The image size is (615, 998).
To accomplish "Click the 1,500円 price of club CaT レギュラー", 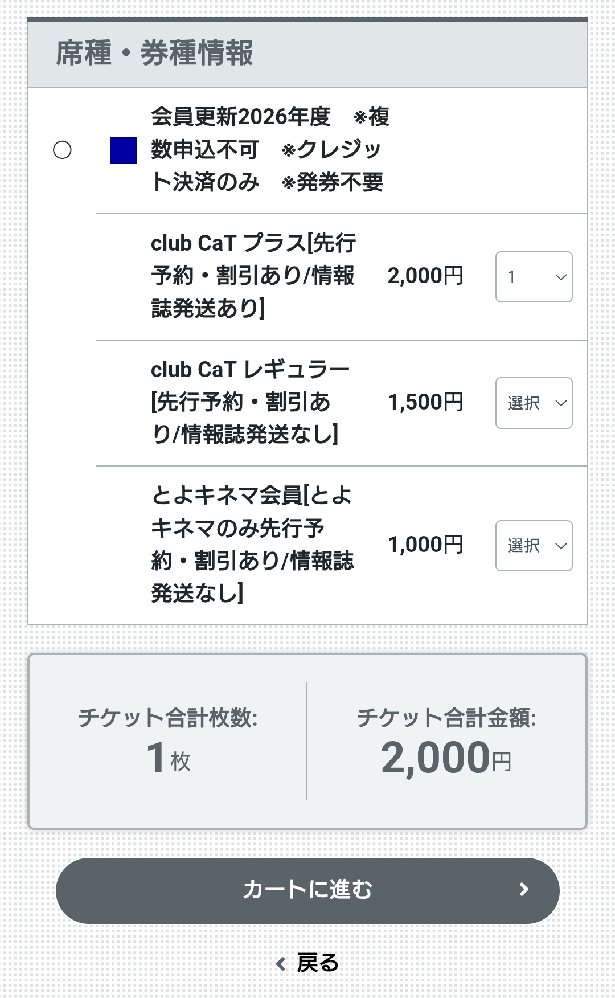I will (x=425, y=403).
